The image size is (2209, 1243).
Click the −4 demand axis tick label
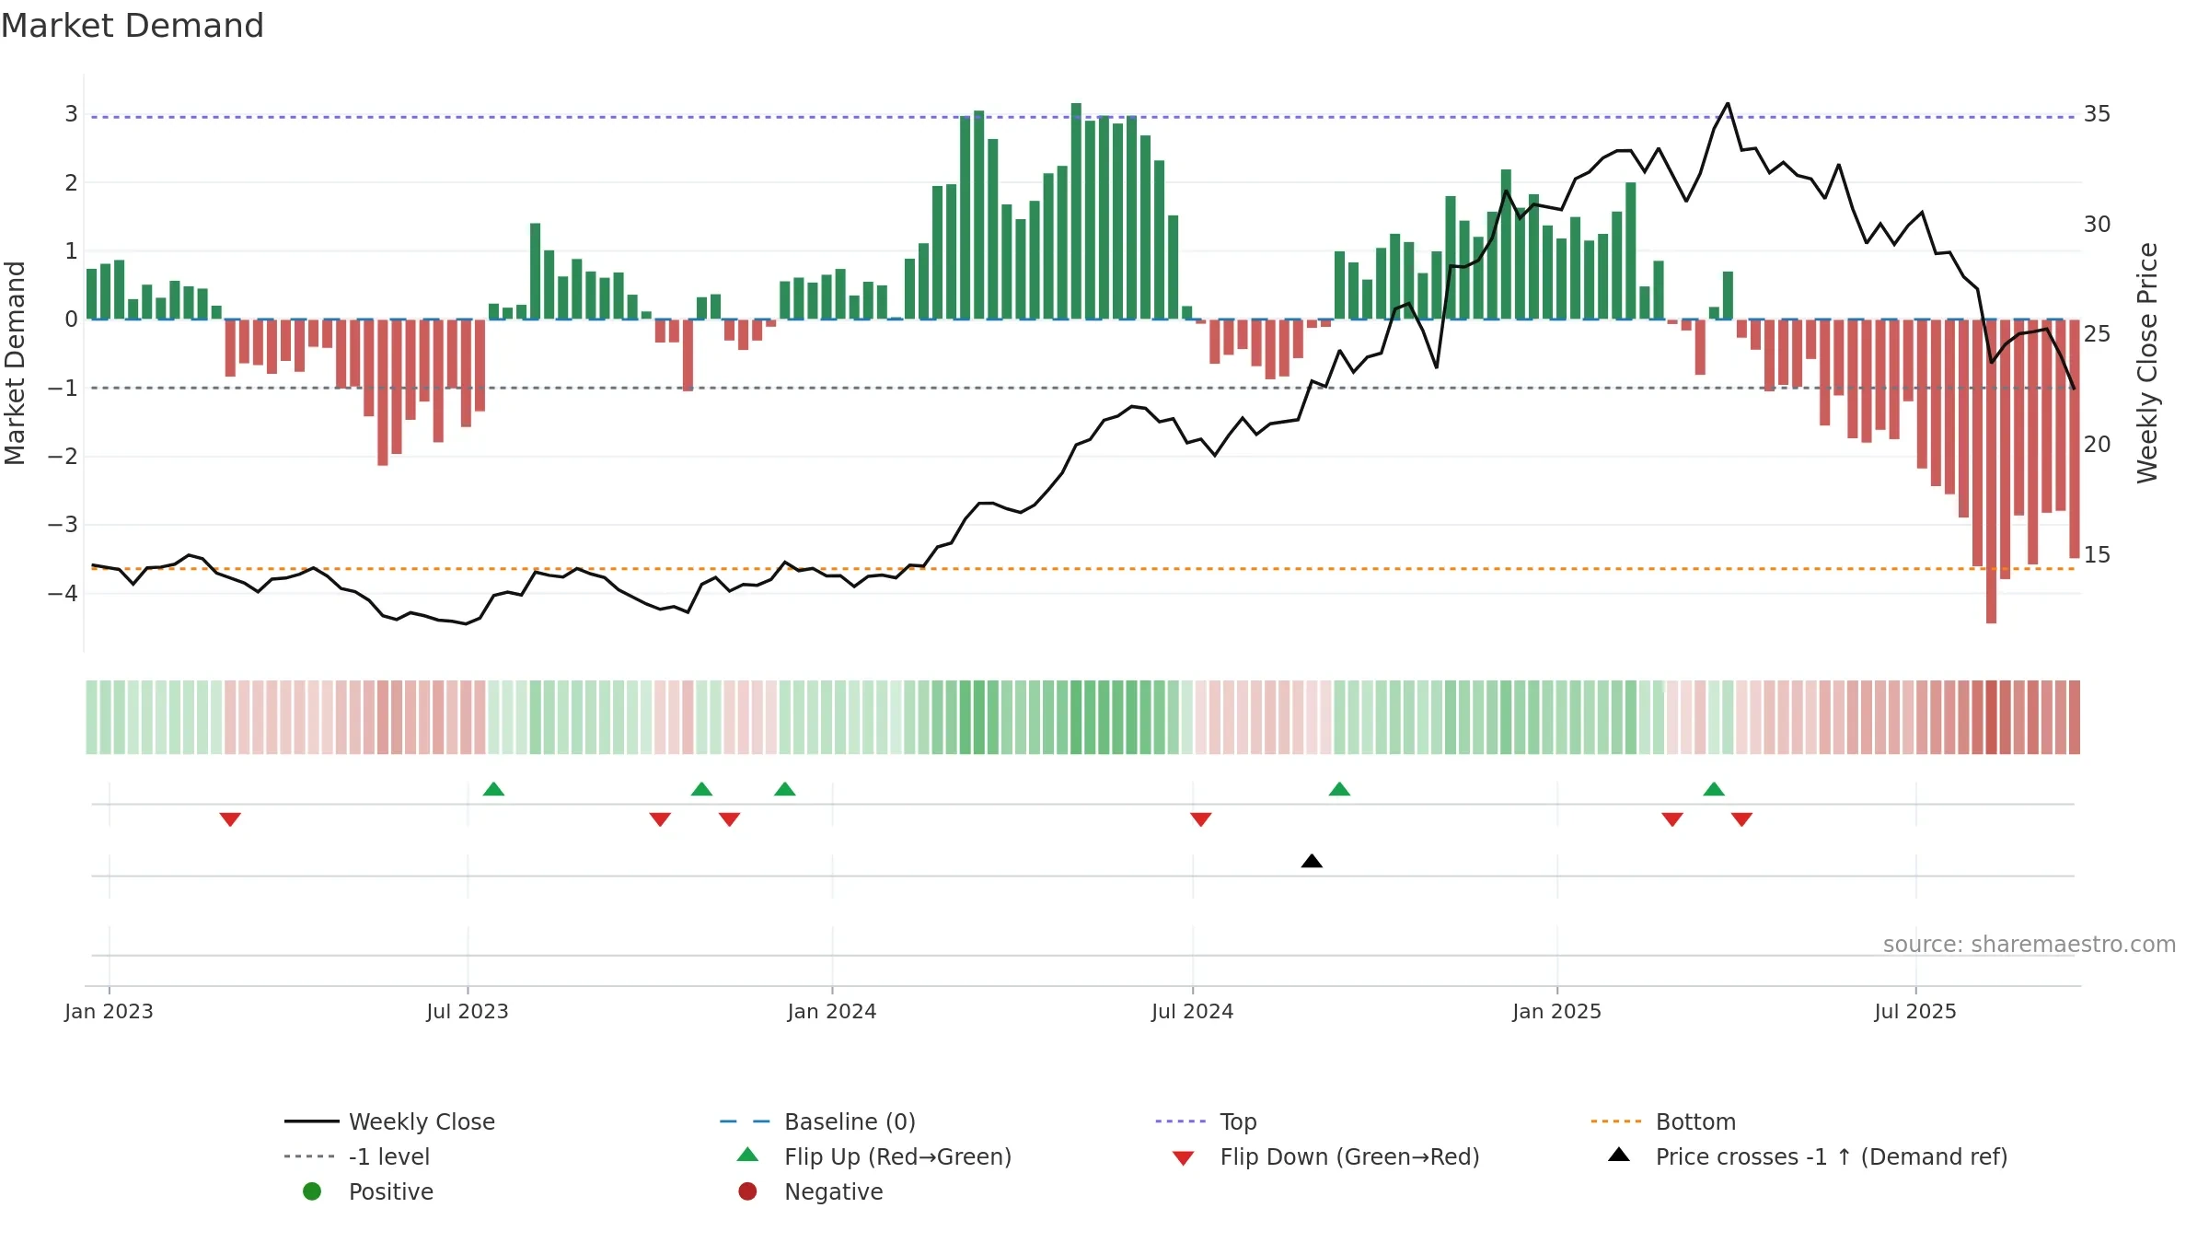(63, 594)
